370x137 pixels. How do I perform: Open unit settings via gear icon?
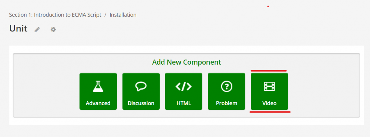click(53, 30)
